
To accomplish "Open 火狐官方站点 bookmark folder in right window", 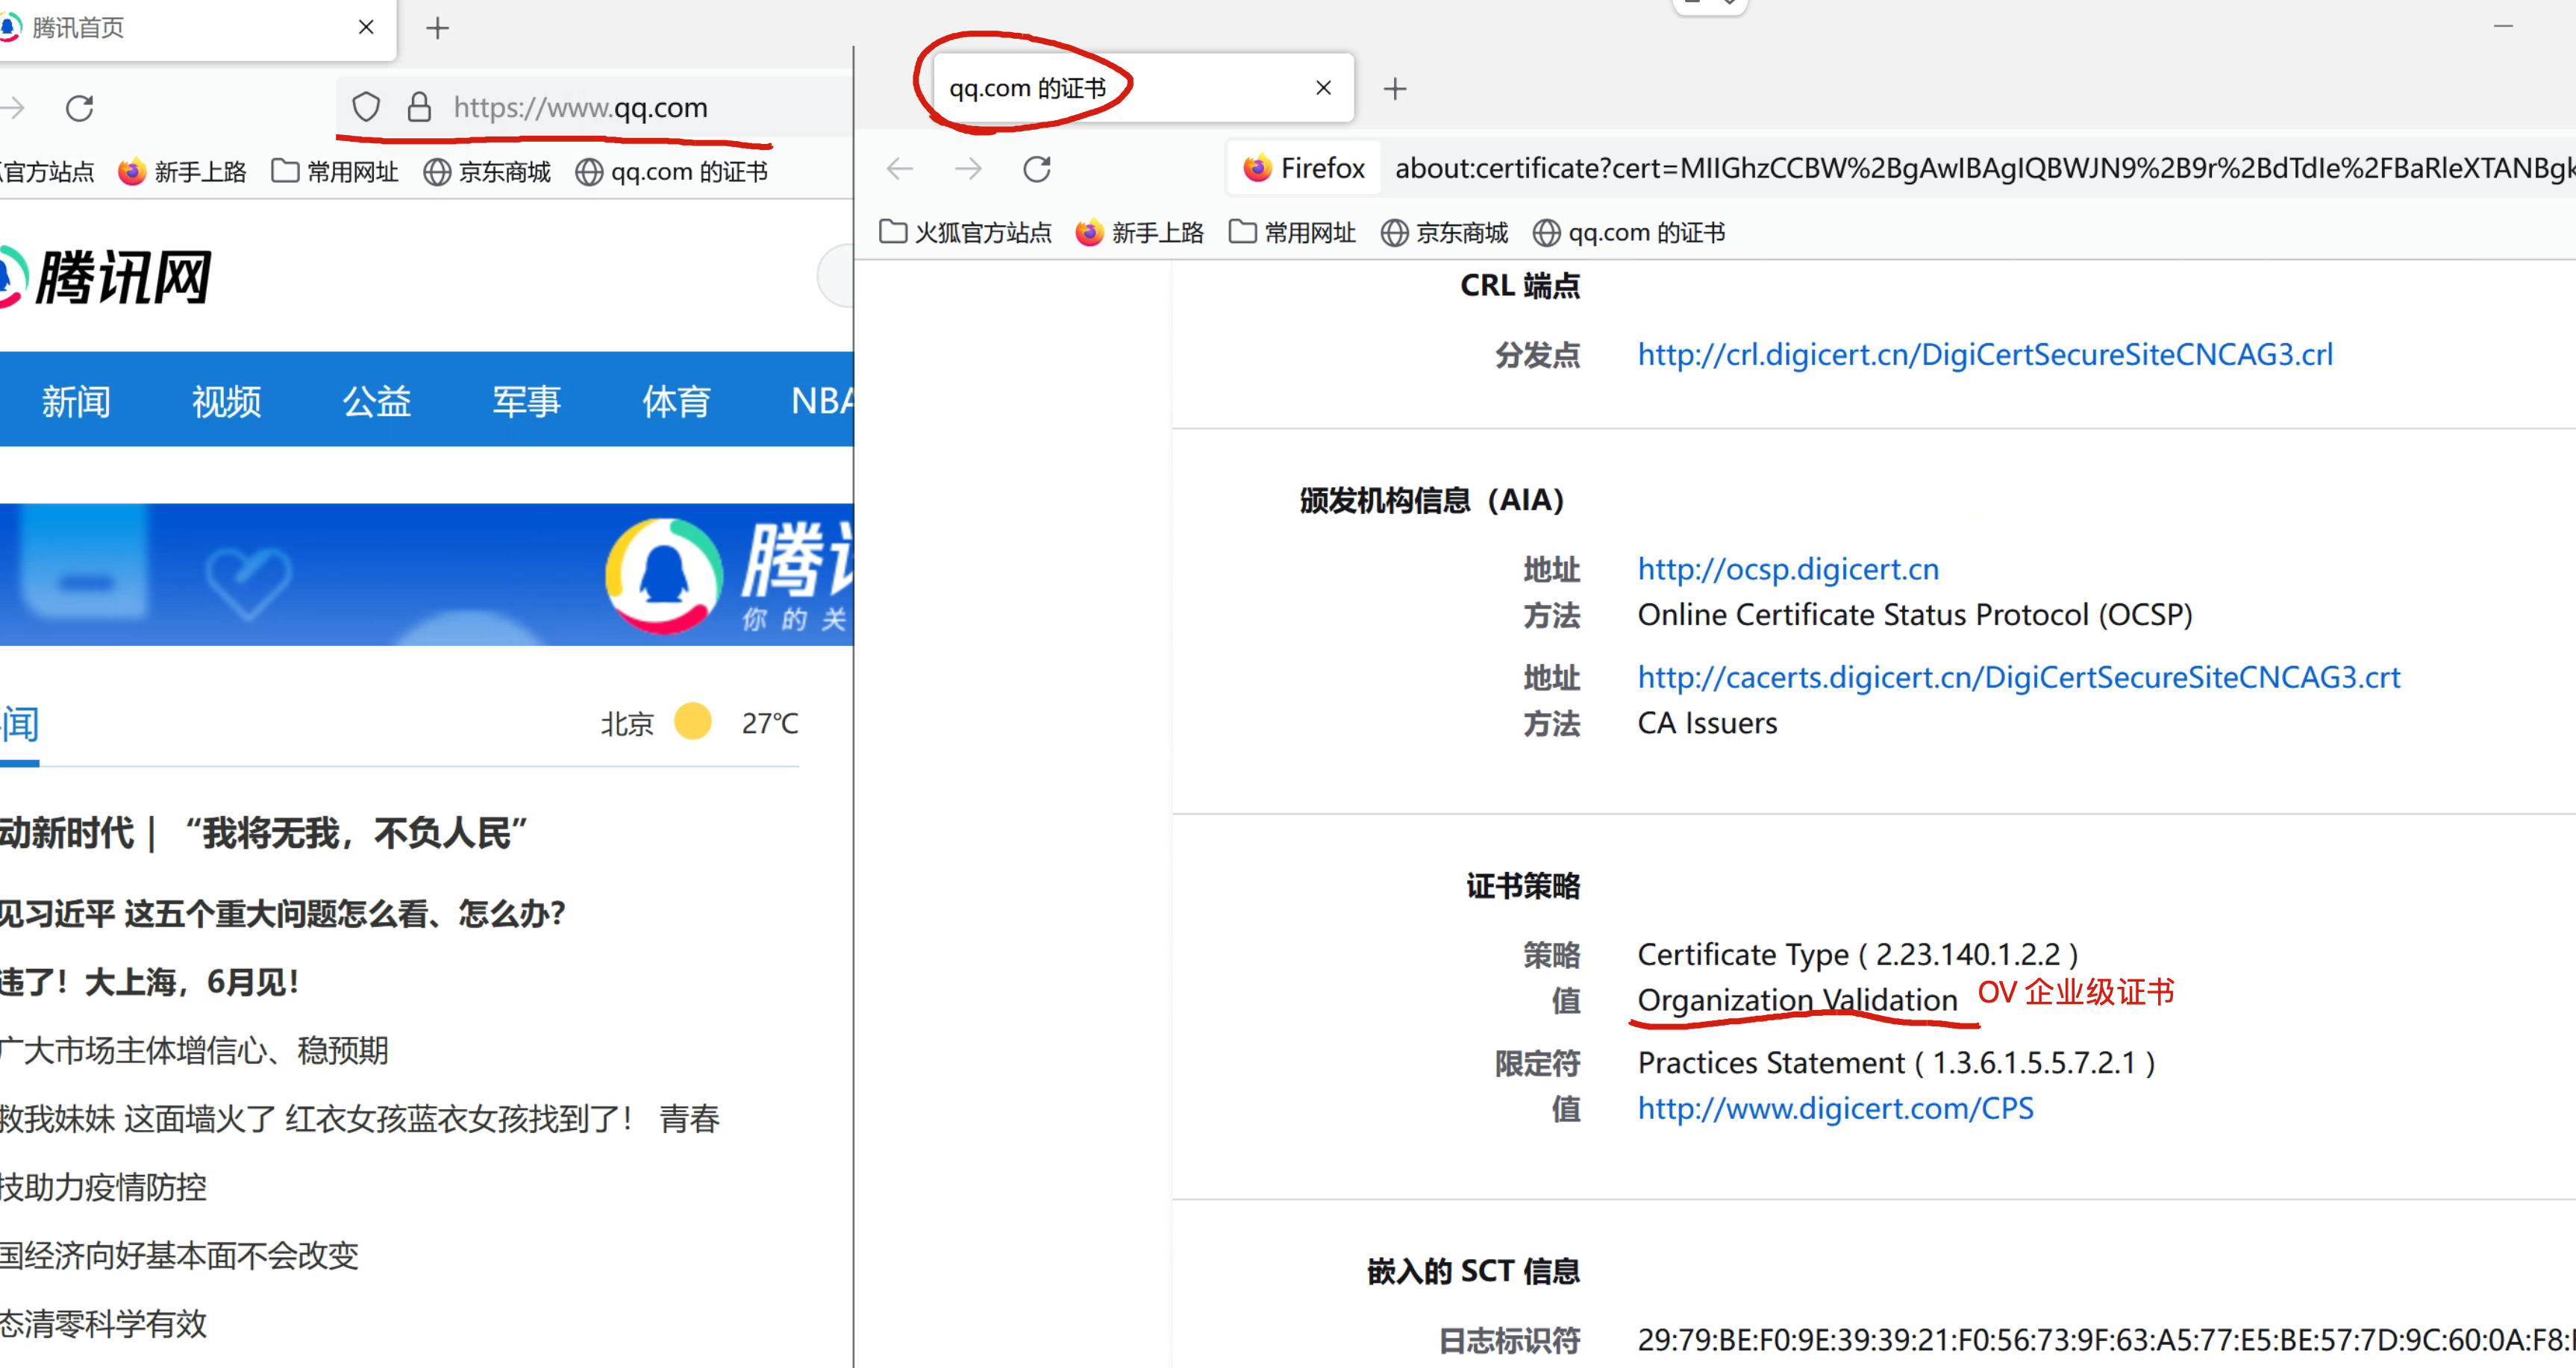I will tap(966, 233).
